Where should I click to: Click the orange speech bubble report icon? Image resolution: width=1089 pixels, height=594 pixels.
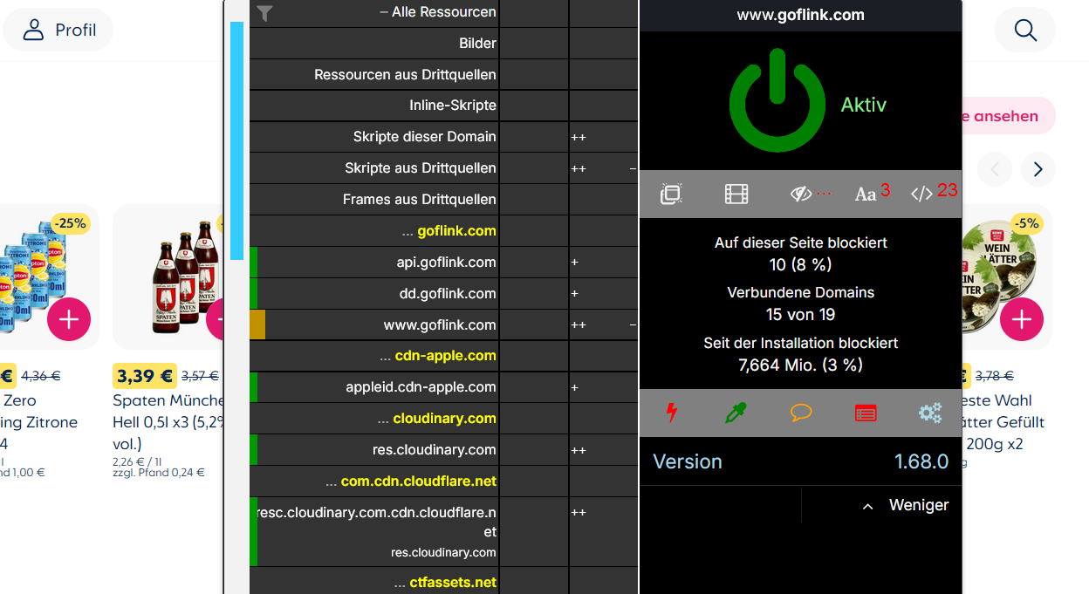pyautogui.click(x=801, y=413)
